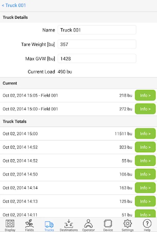Go back via '< Truck 001' link
Screen dimensions: 157x232
coord(14,5)
